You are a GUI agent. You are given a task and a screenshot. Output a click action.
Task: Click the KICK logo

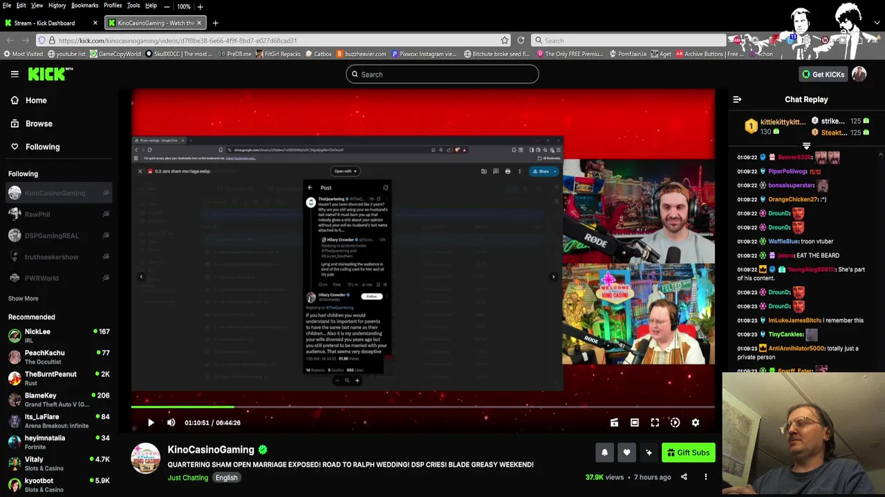pos(50,74)
